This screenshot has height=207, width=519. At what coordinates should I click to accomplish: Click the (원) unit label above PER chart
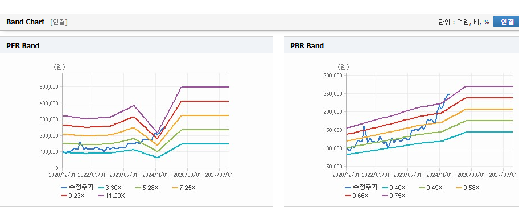[59, 67]
